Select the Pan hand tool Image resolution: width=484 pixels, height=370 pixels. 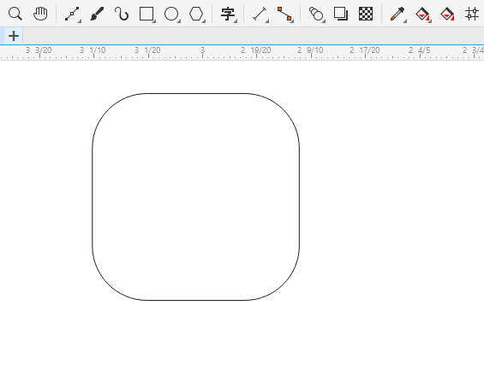point(40,14)
